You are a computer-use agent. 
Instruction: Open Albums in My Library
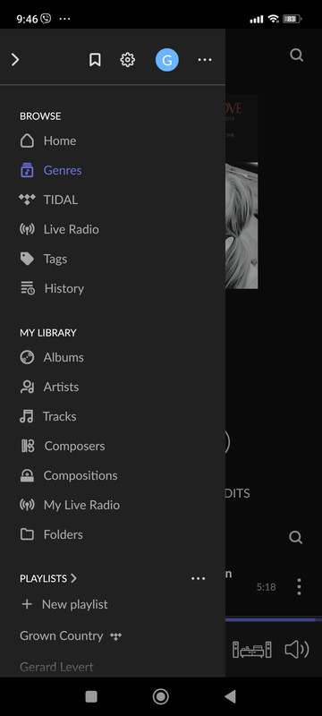(64, 357)
